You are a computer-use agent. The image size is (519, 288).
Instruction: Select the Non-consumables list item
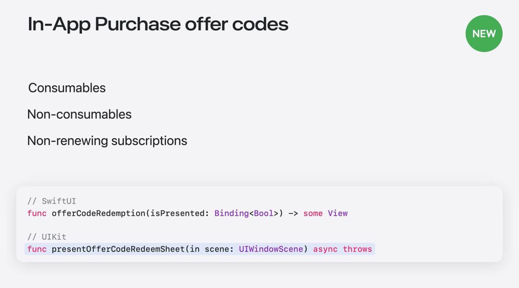pyautogui.click(x=80, y=114)
